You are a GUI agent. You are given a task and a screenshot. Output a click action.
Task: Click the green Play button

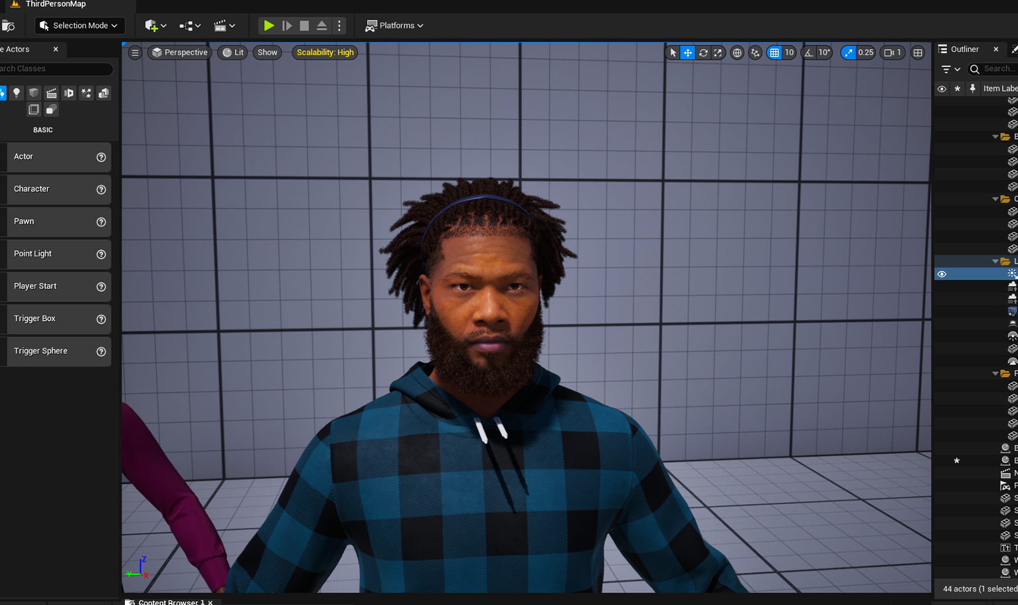pos(268,26)
